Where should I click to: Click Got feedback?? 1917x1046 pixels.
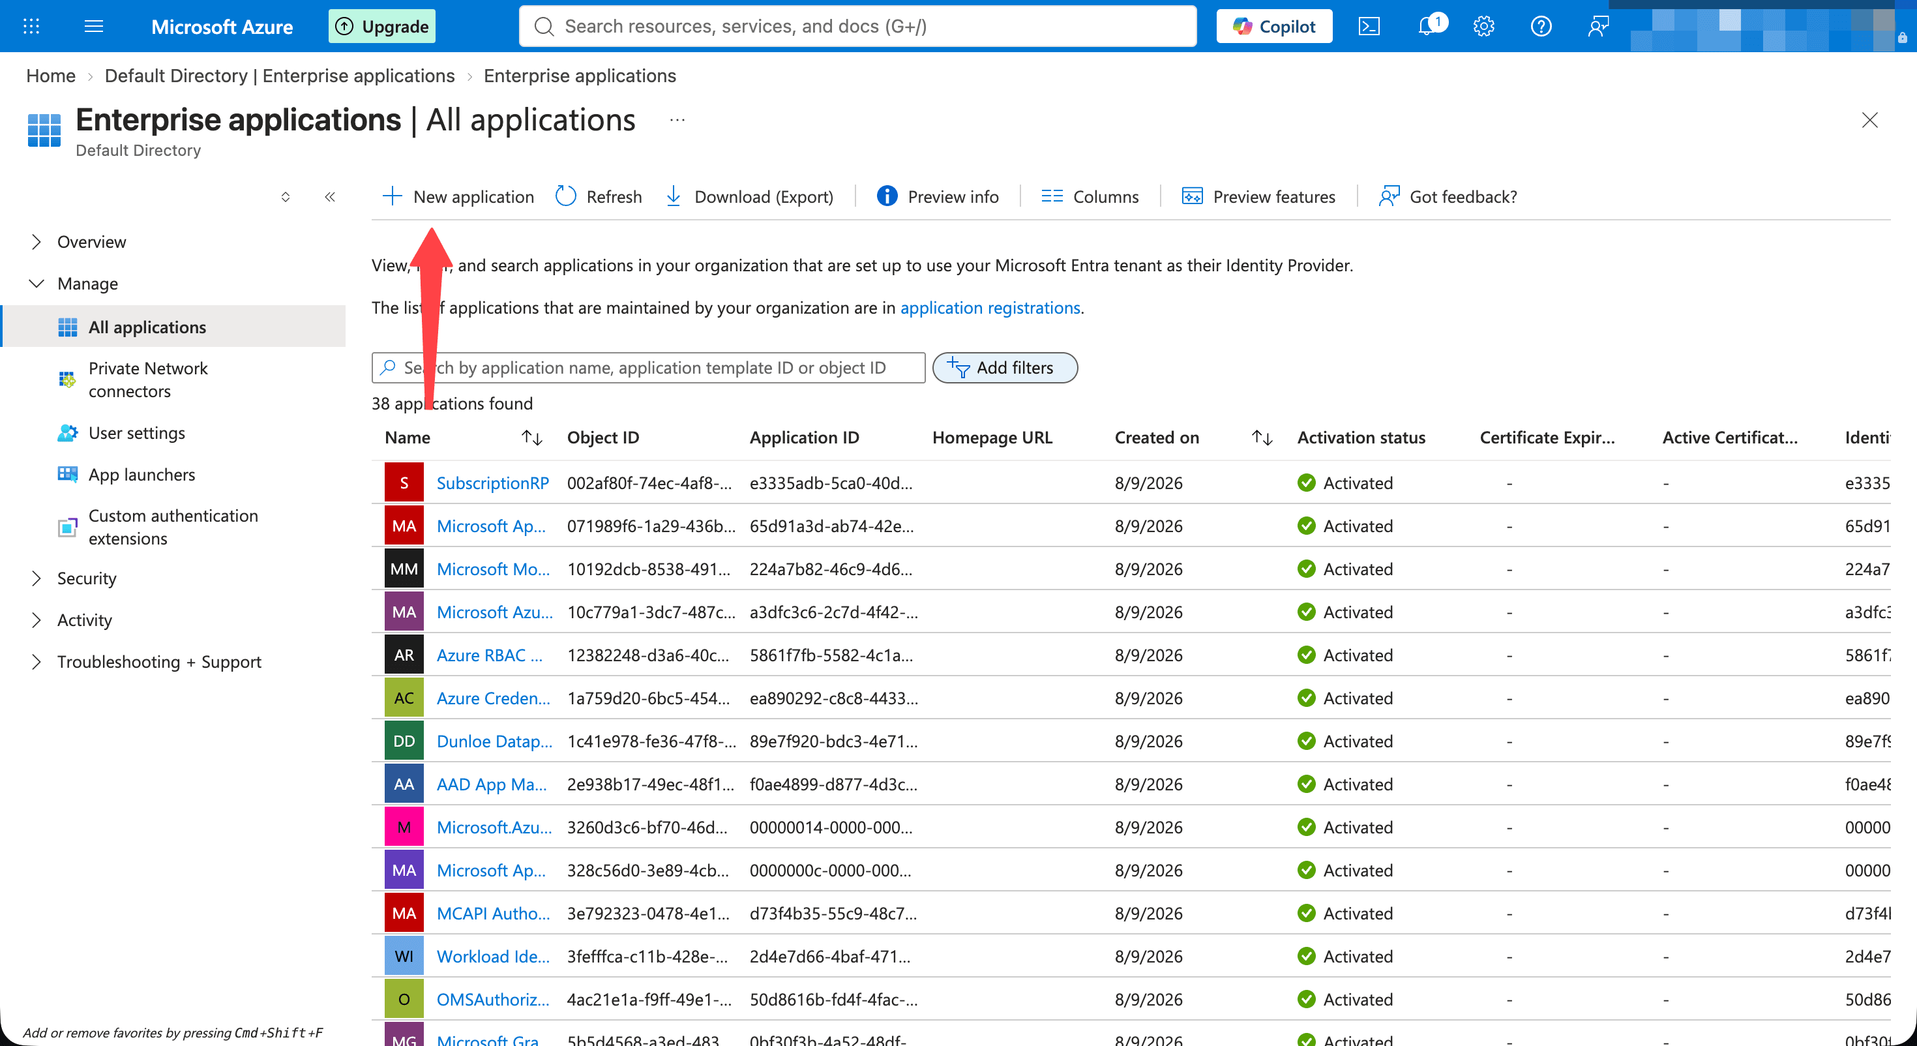[1448, 196]
